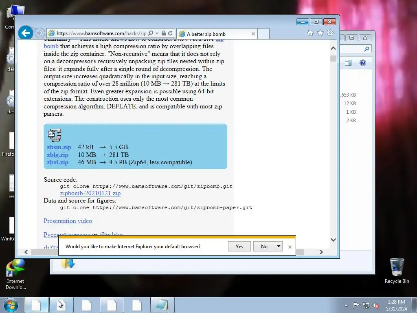Select the 2 KB file row in Explorer
Image resolution: width=417 pixels, height=313 pixels.
coord(351,120)
